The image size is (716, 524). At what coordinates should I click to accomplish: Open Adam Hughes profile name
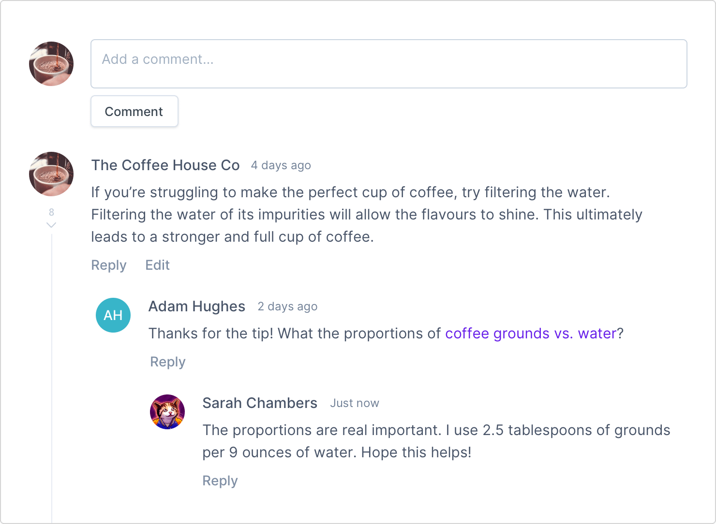197,306
